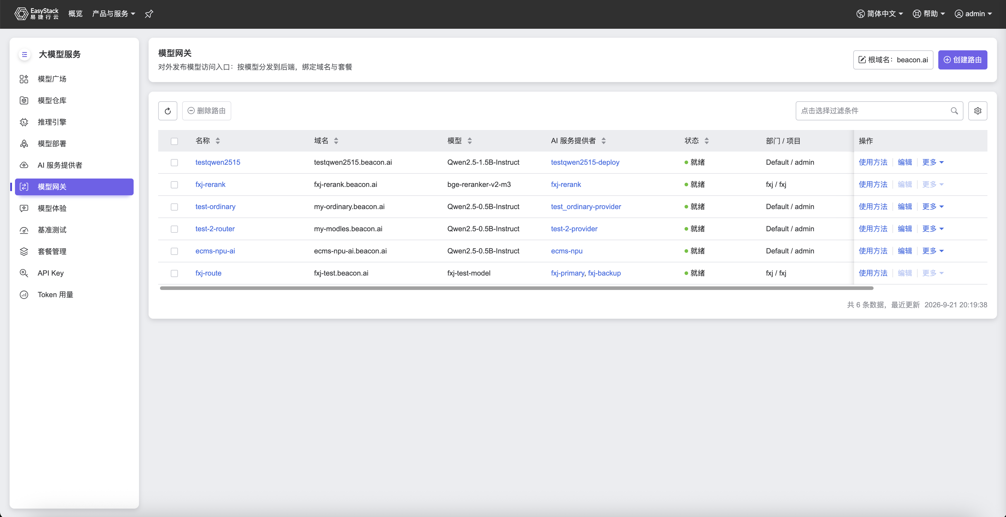Screen dimensions: 1006x517
Task: Open 基准测试 sidebar item
Action: [74, 230]
